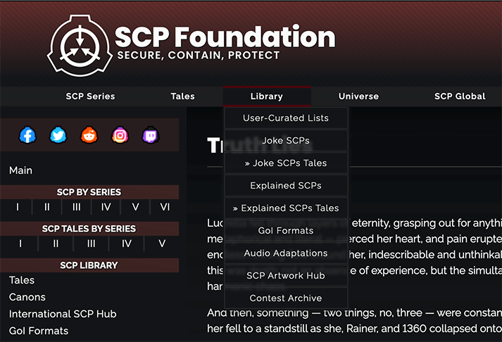502x342 pixels.
Task: Expand the Tales navigation menu
Action: tap(182, 96)
